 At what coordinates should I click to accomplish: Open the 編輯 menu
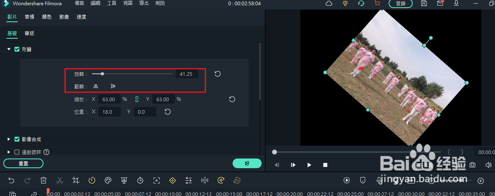click(96, 3)
